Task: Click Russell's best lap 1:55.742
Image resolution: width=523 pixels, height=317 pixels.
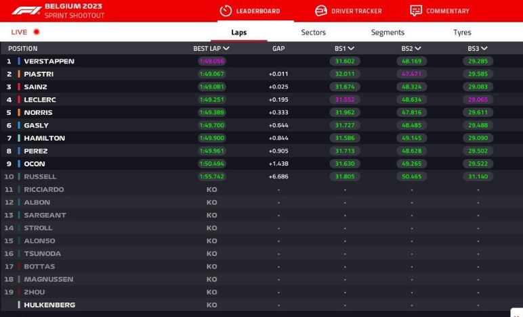Action: tap(211, 176)
